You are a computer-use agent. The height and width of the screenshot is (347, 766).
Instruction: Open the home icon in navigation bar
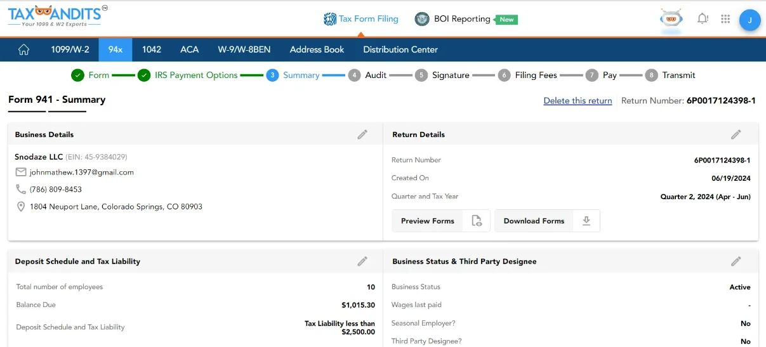[23, 49]
